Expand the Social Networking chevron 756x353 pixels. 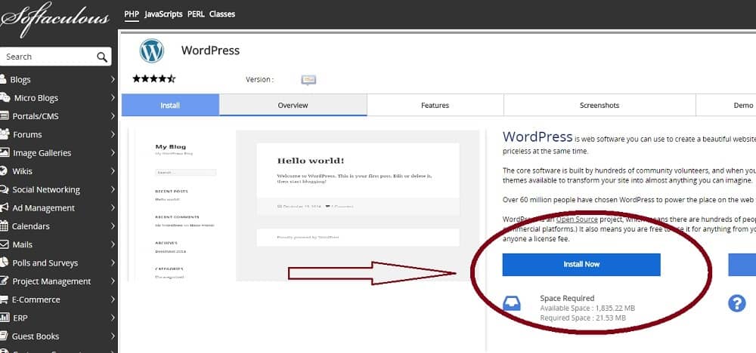coord(113,189)
